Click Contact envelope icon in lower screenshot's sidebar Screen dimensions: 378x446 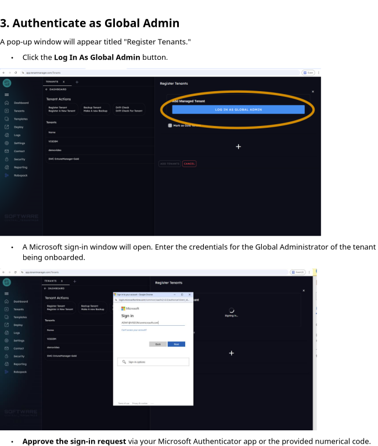pyautogui.click(x=7, y=348)
